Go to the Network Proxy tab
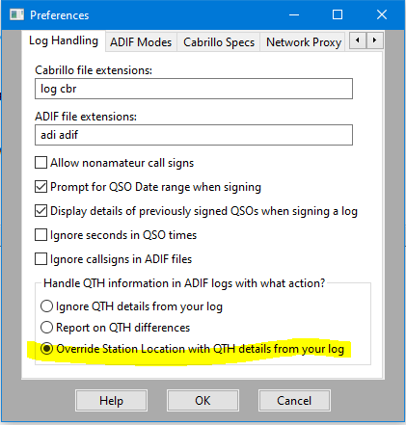Image resolution: width=406 pixels, height=425 pixels. [x=304, y=42]
